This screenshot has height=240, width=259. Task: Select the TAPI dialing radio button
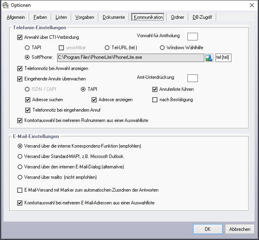point(28,48)
